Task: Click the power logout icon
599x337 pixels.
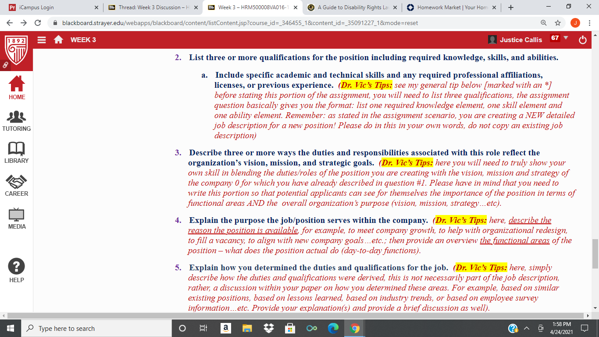Action: 582,40
